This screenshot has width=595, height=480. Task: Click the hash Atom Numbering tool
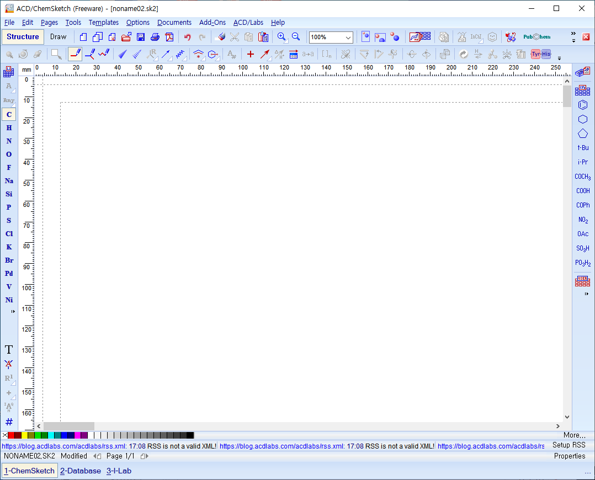coord(9,422)
